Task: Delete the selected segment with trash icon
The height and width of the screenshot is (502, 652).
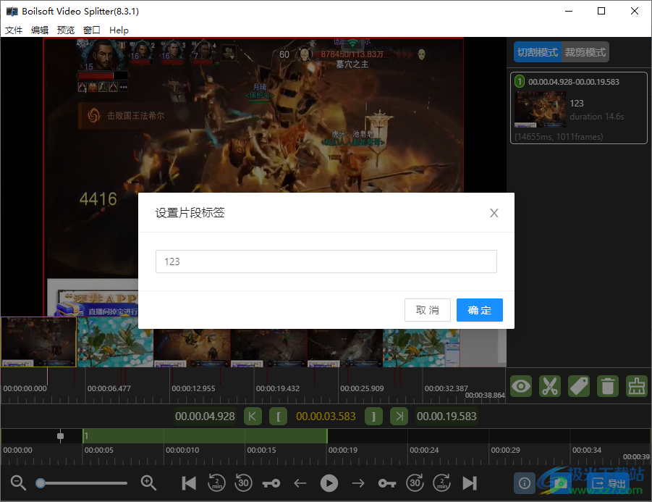Action: pyautogui.click(x=608, y=386)
